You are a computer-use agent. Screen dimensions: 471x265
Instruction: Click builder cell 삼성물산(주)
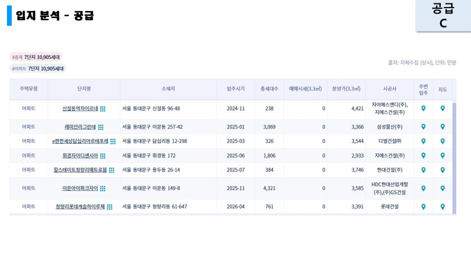390,127
